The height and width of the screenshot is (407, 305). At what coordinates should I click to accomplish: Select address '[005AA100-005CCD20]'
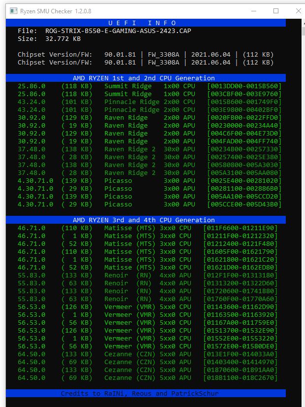pyautogui.click(x=244, y=197)
